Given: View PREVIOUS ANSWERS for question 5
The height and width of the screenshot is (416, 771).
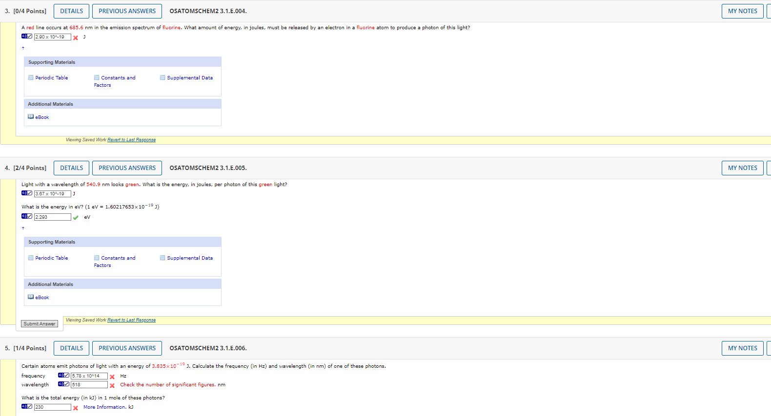Looking at the screenshot, I should coord(127,348).
